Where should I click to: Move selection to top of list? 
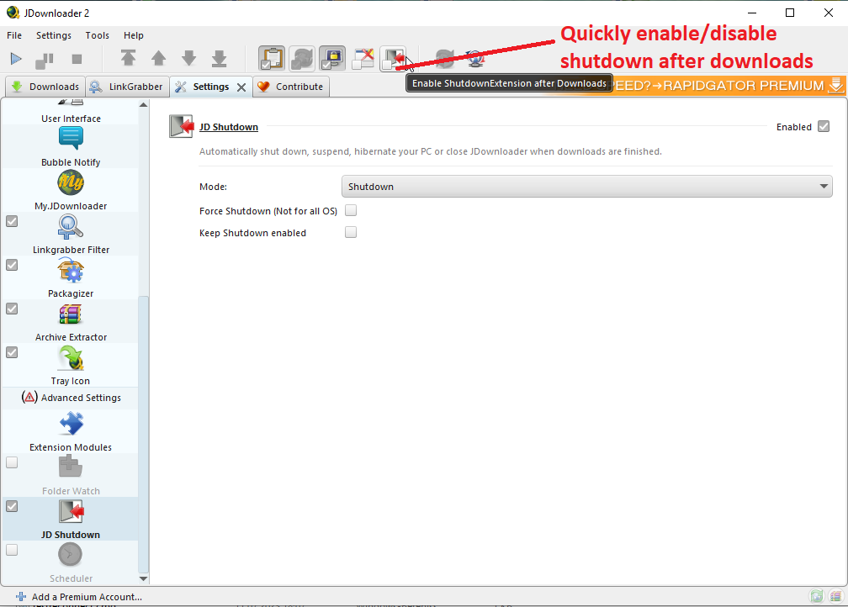click(x=128, y=58)
